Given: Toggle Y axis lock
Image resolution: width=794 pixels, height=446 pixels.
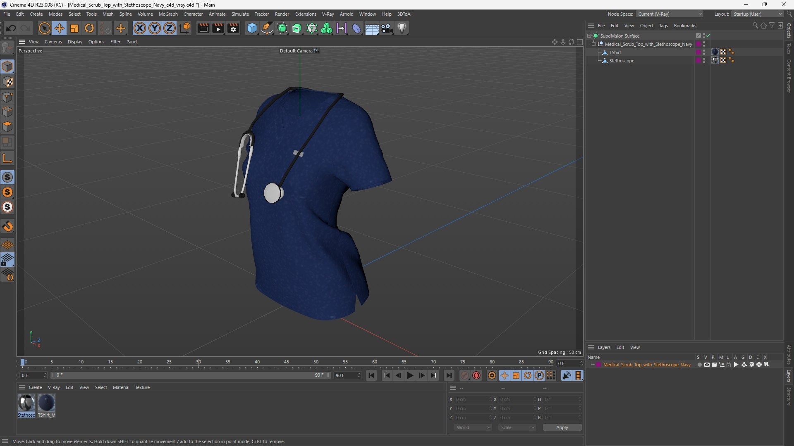Looking at the screenshot, I should (x=155, y=28).
